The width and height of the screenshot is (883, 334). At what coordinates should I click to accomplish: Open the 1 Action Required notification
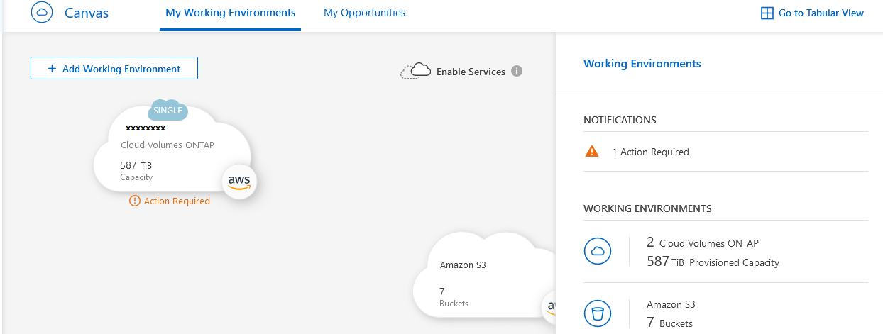650,152
